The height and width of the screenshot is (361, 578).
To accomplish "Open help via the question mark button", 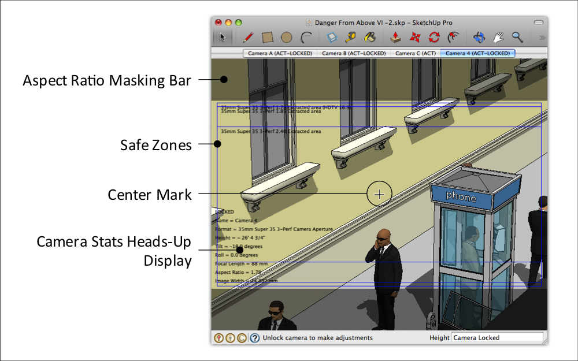I will pyautogui.click(x=255, y=338).
